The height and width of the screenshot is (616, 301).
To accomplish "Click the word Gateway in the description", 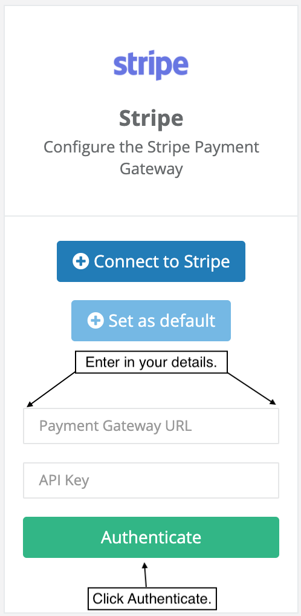I will click(x=151, y=169).
